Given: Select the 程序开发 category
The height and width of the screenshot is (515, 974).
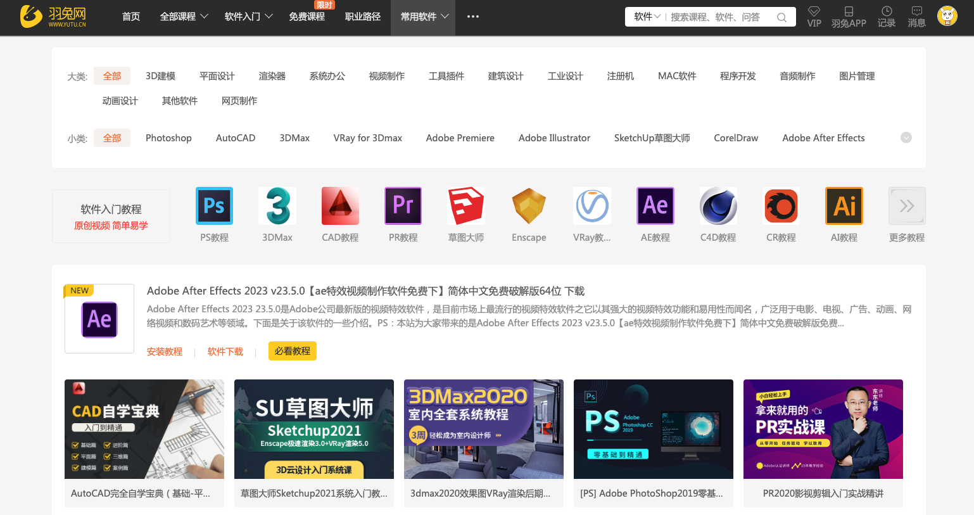Looking at the screenshot, I should 738,76.
